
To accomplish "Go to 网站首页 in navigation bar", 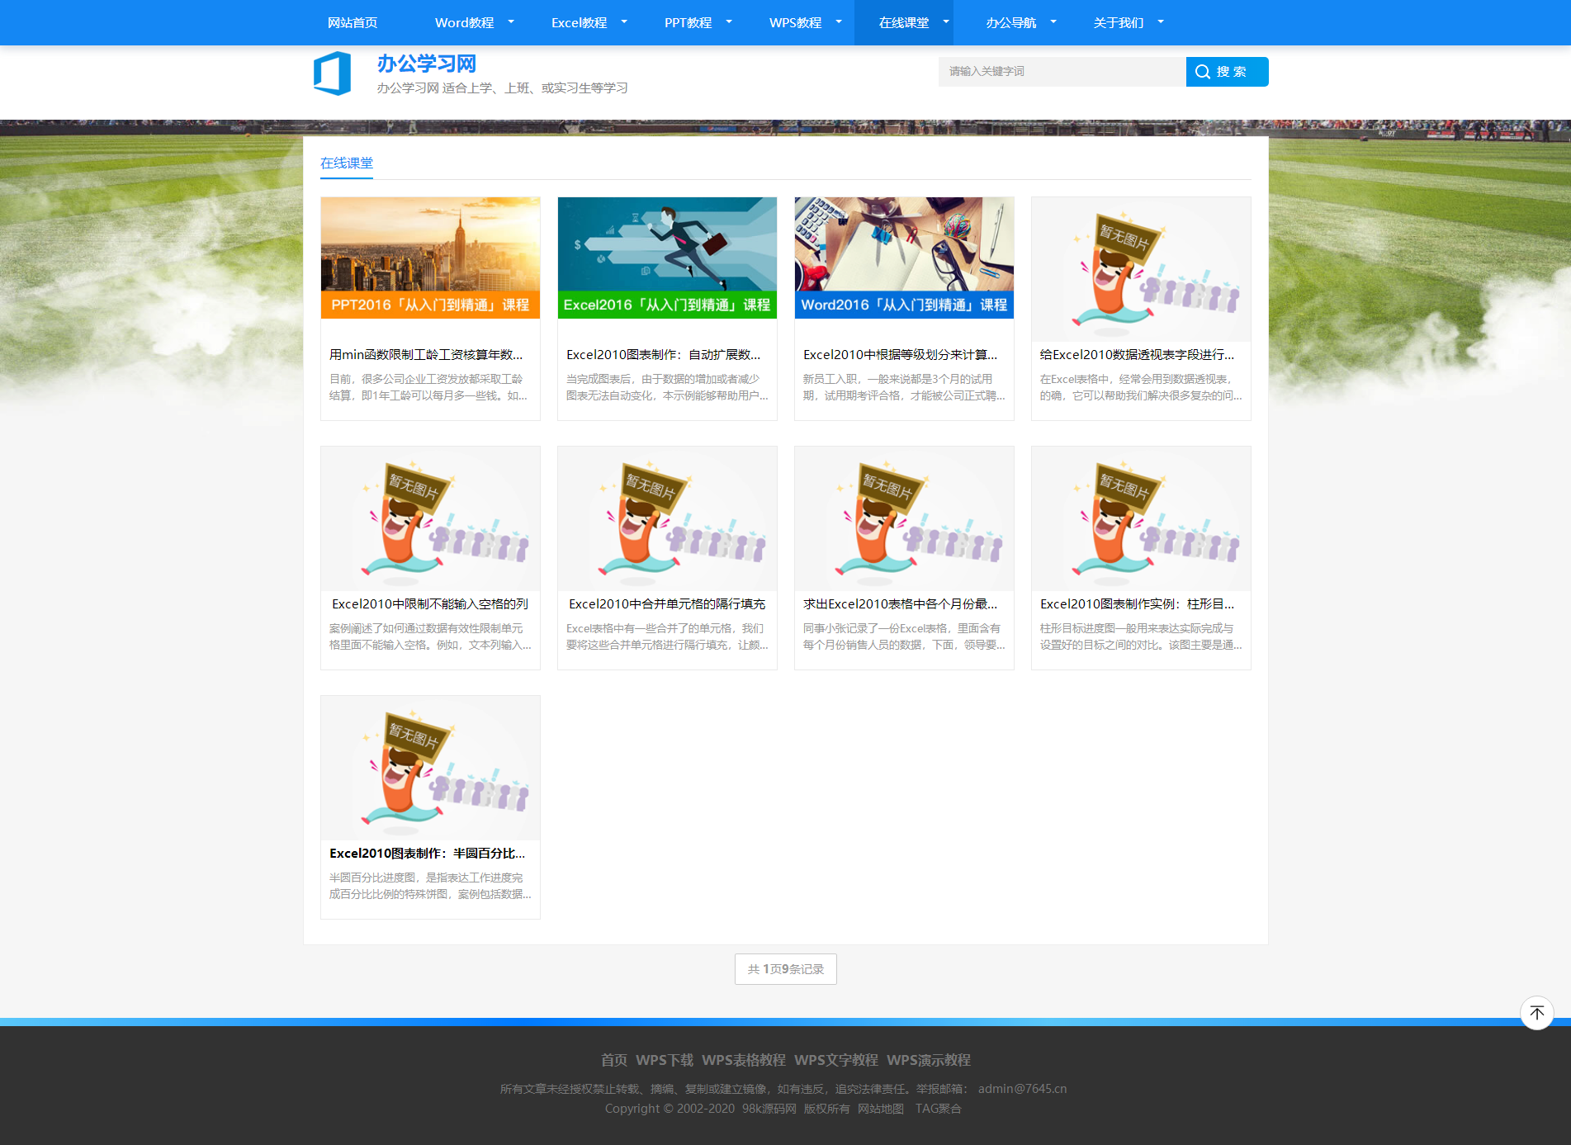I will [x=353, y=23].
